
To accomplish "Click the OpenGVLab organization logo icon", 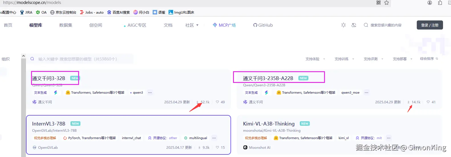I will pyautogui.click(x=35, y=147).
